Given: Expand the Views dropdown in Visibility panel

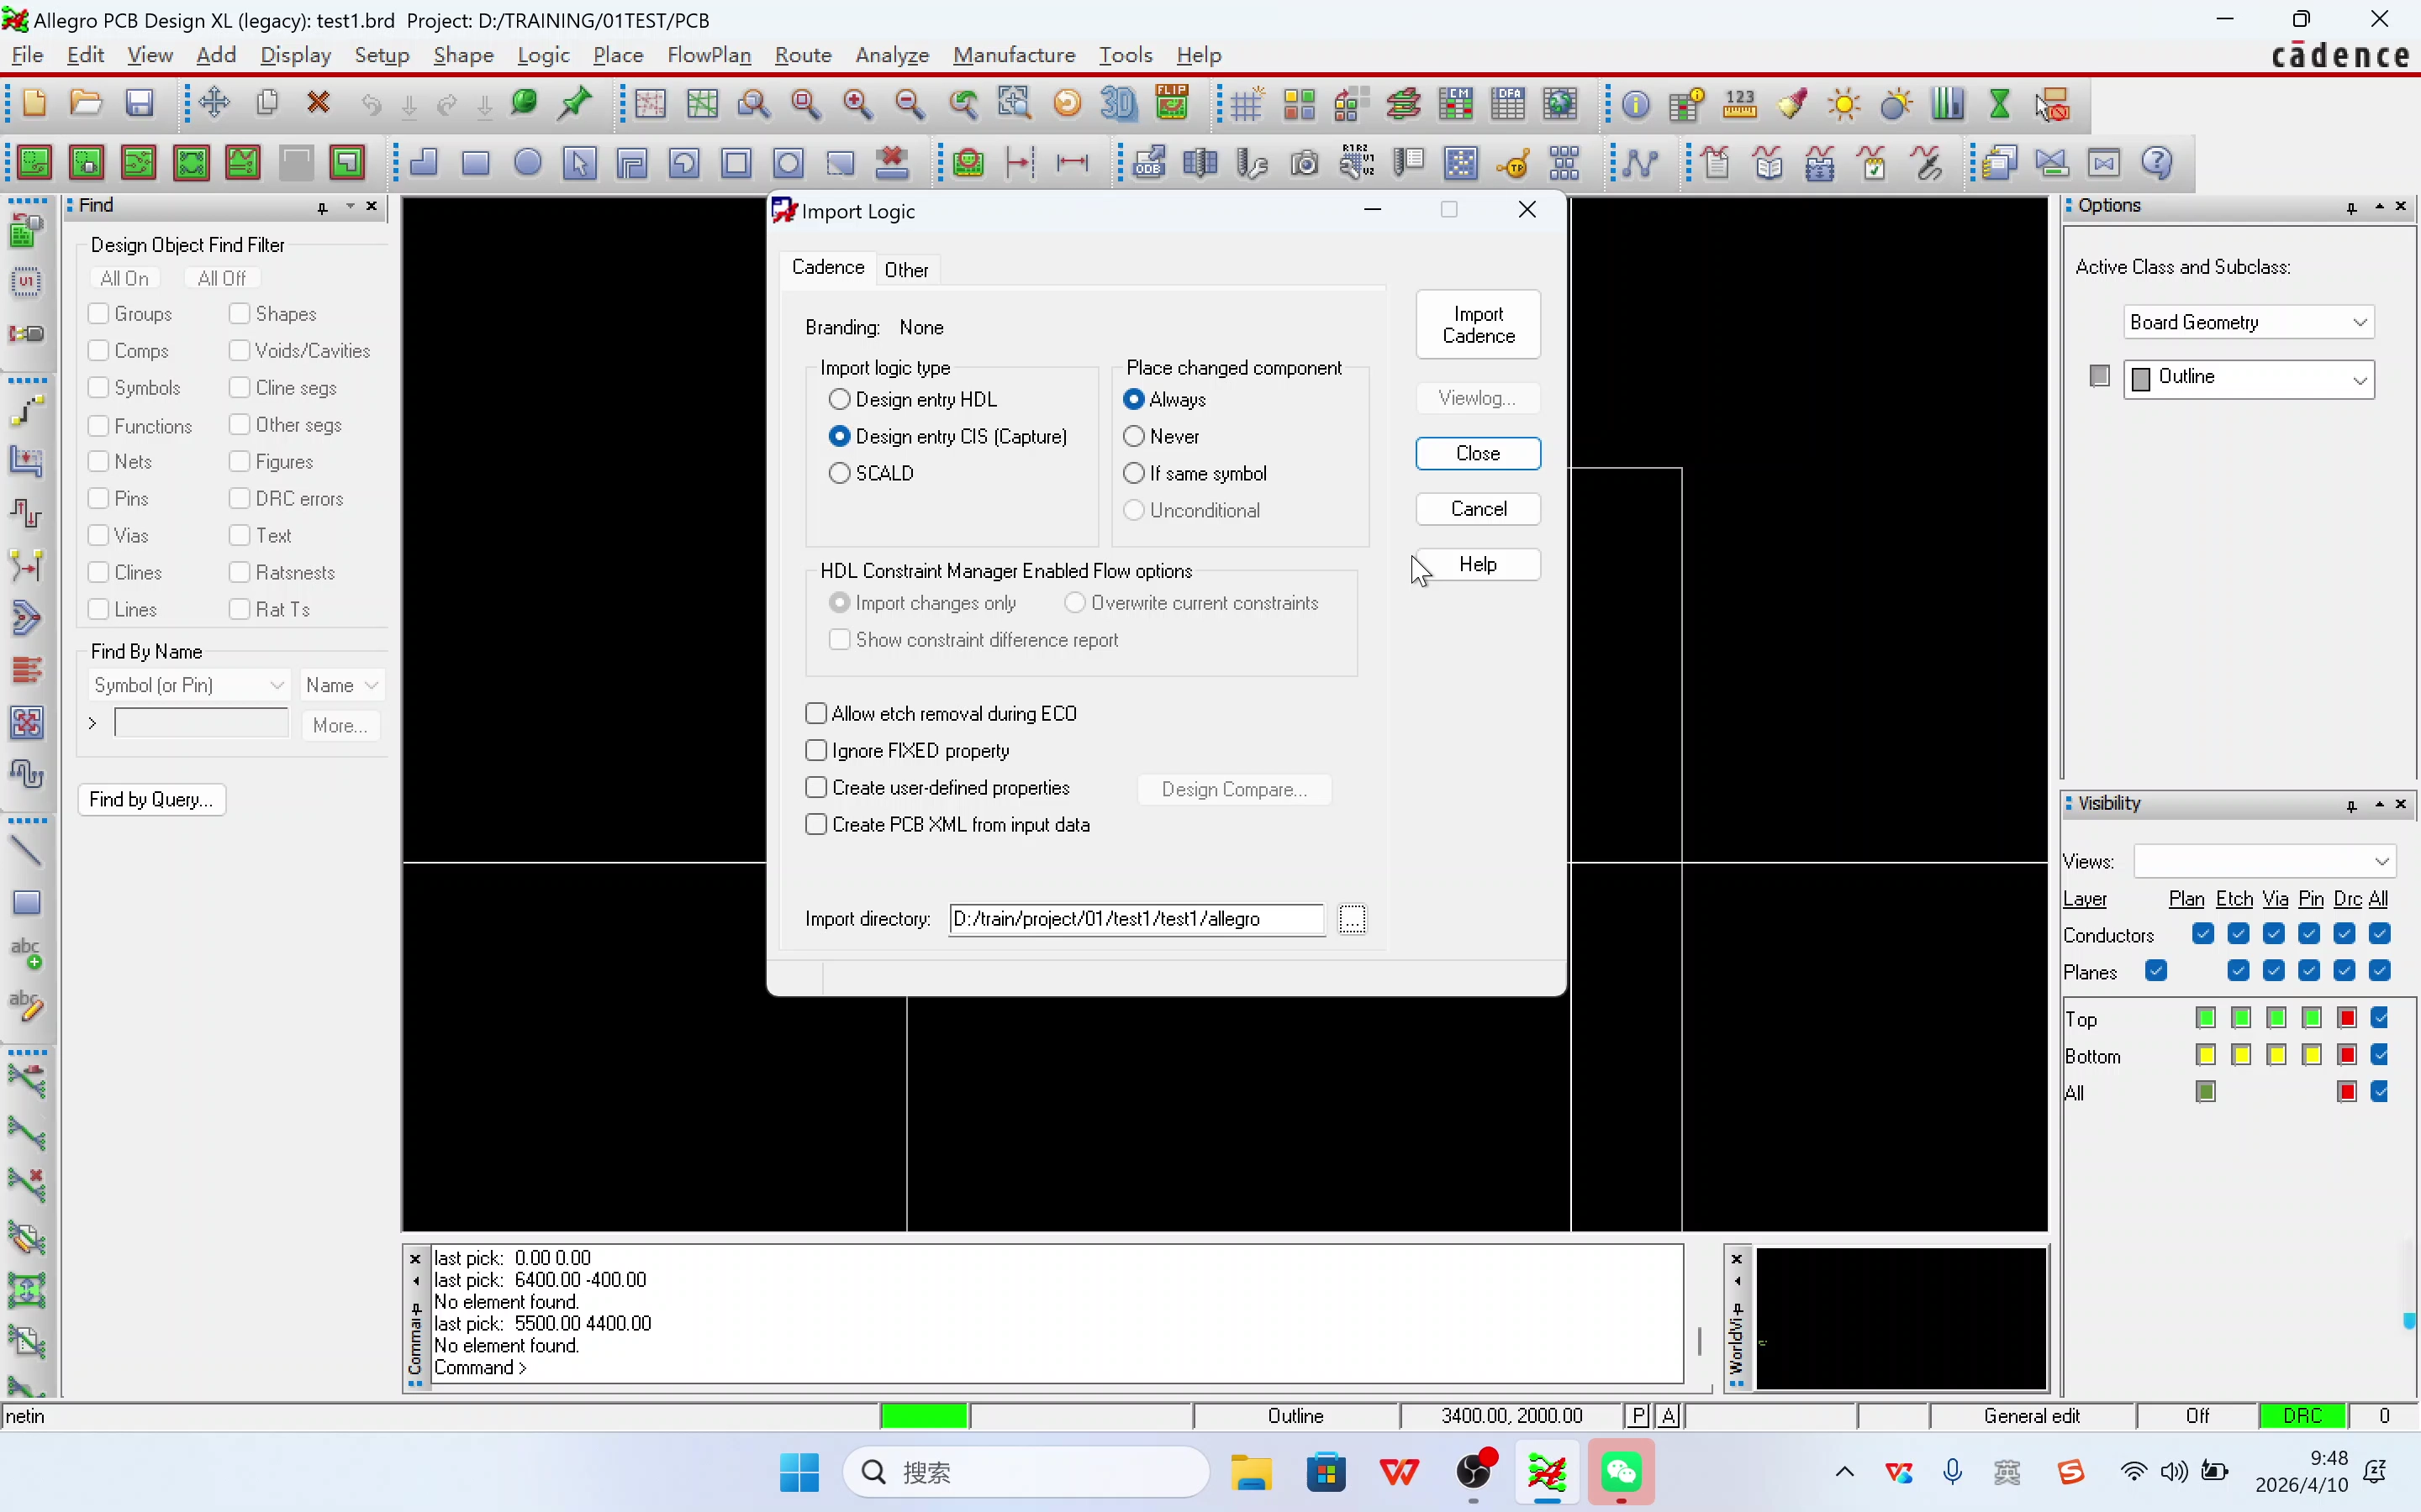Looking at the screenshot, I should (x=2265, y=861).
